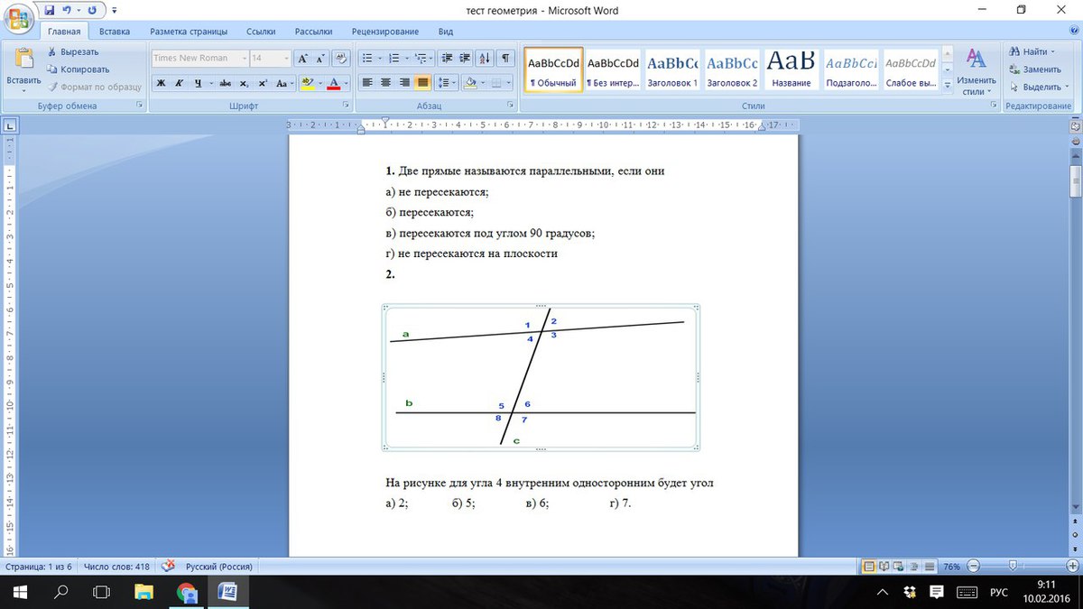Apply Название style
This screenshot has width=1083, height=609.
click(x=791, y=69)
